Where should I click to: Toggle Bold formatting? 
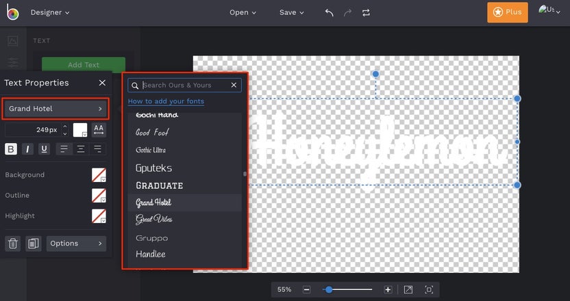[x=11, y=149]
